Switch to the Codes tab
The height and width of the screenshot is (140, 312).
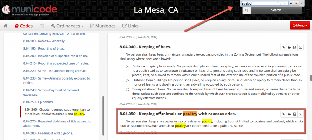click(x=23, y=26)
